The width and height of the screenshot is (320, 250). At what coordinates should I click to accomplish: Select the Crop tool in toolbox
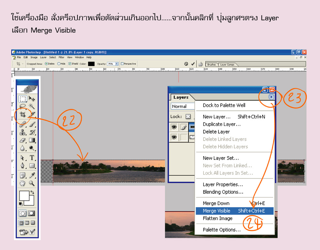pyautogui.click(x=23, y=115)
